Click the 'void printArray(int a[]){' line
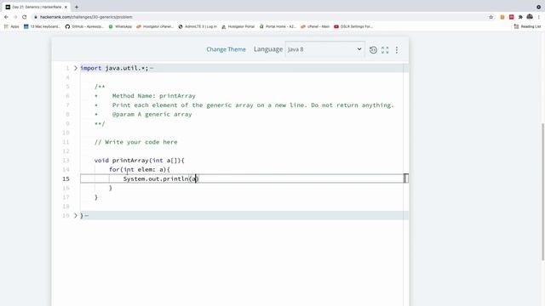This screenshot has height=306, width=545. click(x=140, y=161)
